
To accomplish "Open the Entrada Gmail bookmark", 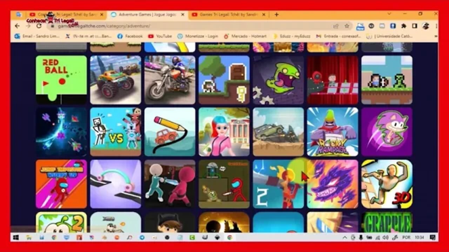I will coord(338,36).
